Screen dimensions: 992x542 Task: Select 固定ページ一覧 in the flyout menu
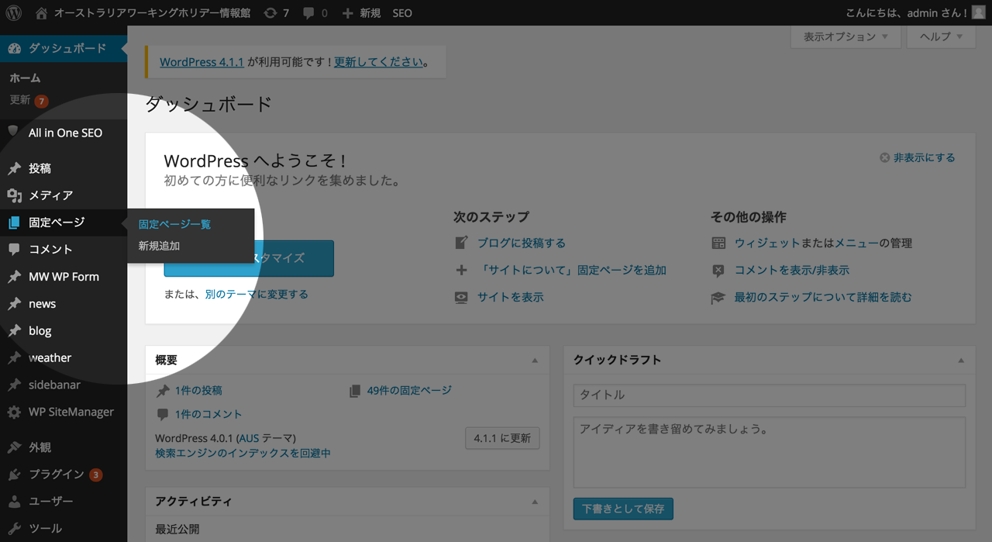pos(174,224)
